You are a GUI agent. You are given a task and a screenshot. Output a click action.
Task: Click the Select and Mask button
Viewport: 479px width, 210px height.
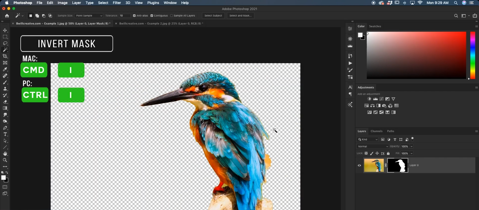240,15
